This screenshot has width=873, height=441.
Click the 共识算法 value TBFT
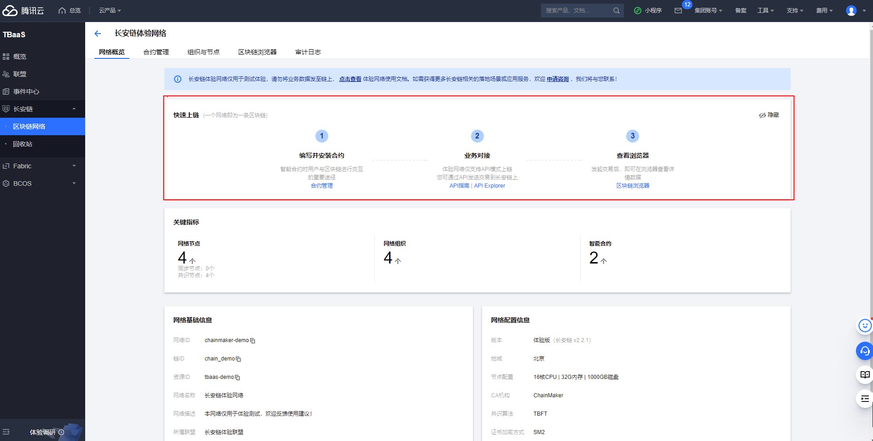pyautogui.click(x=540, y=414)
